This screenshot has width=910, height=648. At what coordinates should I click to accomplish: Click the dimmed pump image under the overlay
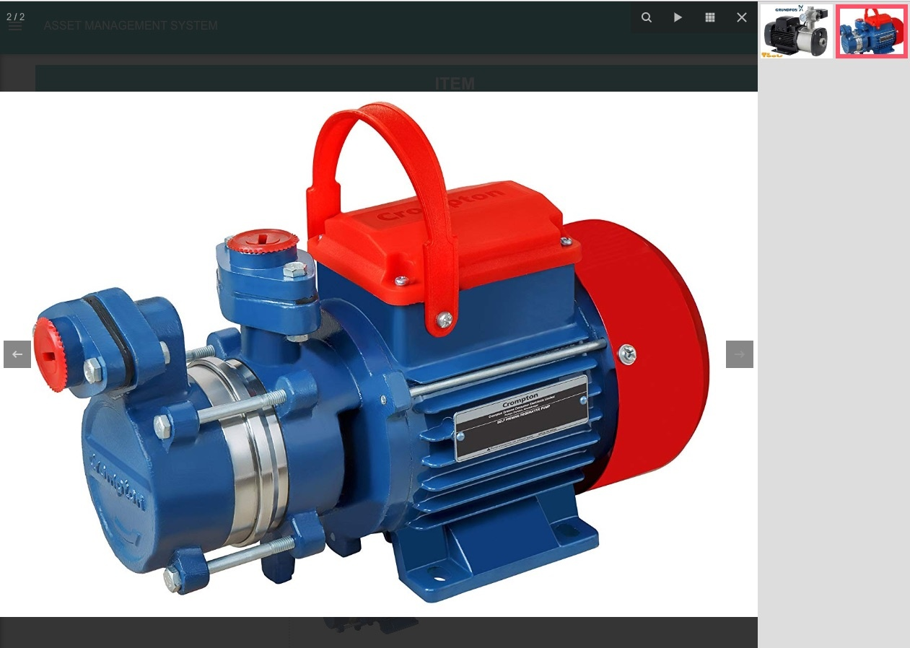click(x=369, y=625)
